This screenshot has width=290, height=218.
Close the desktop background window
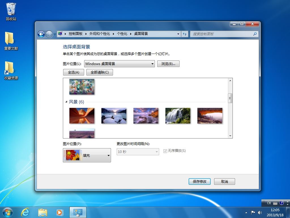(x=252, y=24)
